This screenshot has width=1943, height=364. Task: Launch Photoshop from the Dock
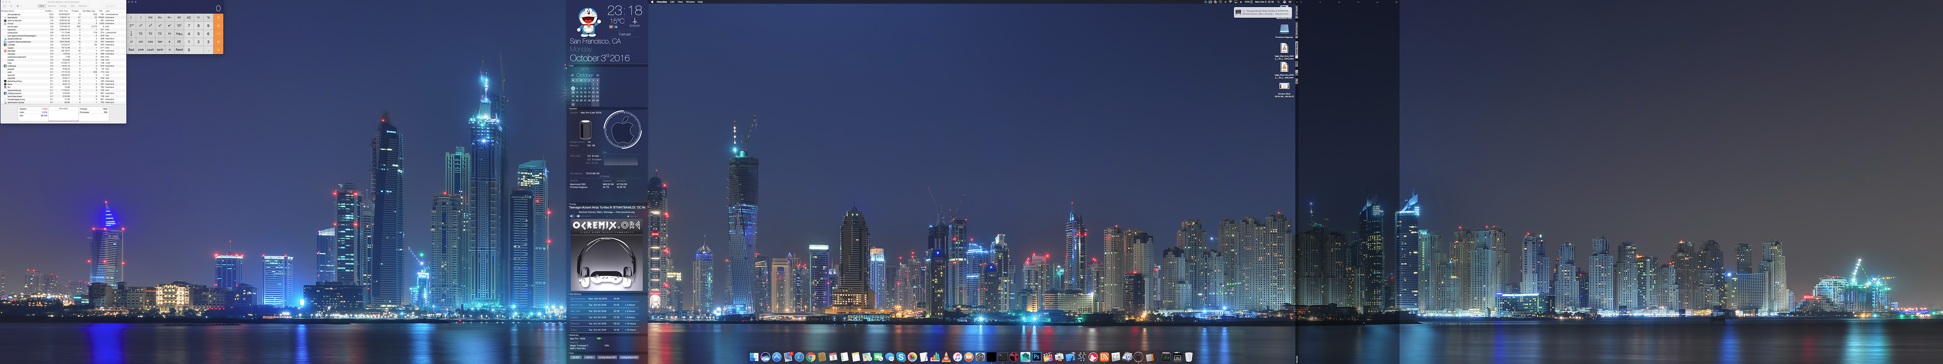(1037, 357)
